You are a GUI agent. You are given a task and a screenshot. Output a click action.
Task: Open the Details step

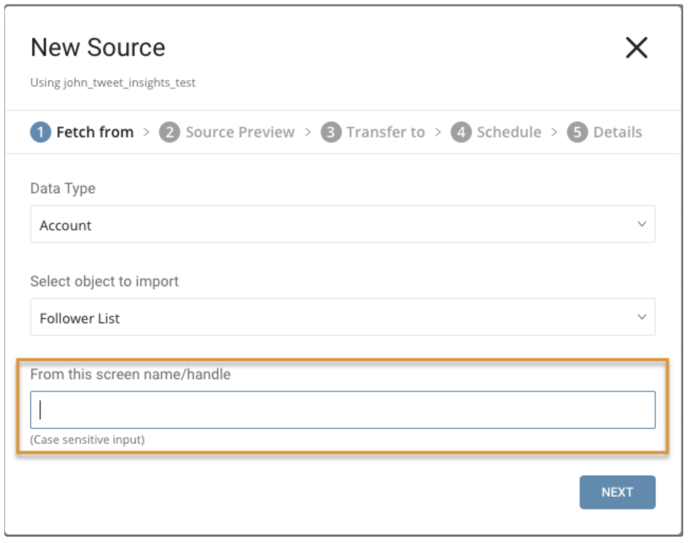[x=617, y=132]
